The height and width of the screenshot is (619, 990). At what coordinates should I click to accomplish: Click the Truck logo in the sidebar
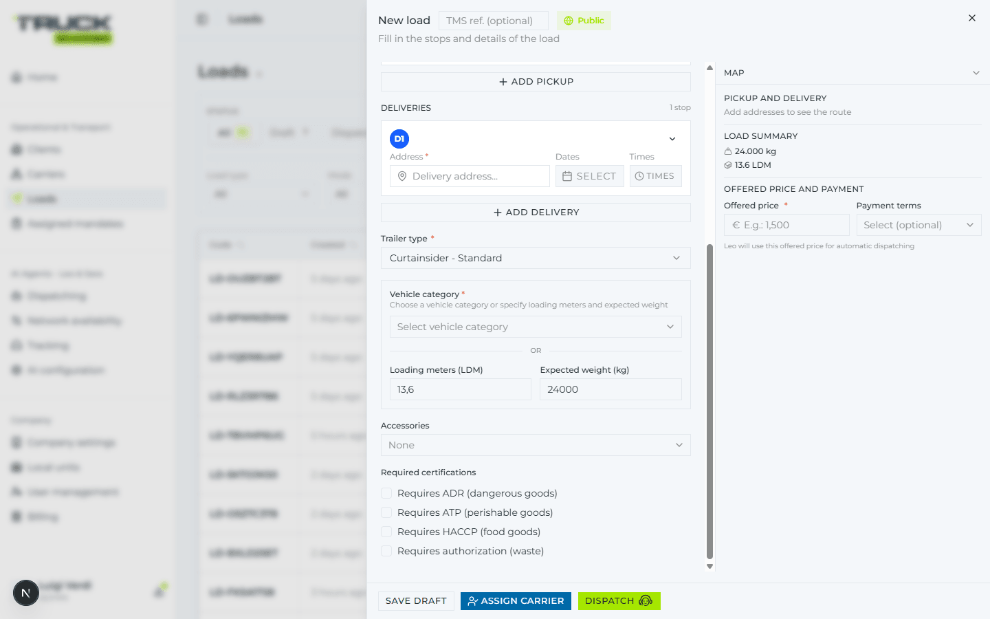64,30
